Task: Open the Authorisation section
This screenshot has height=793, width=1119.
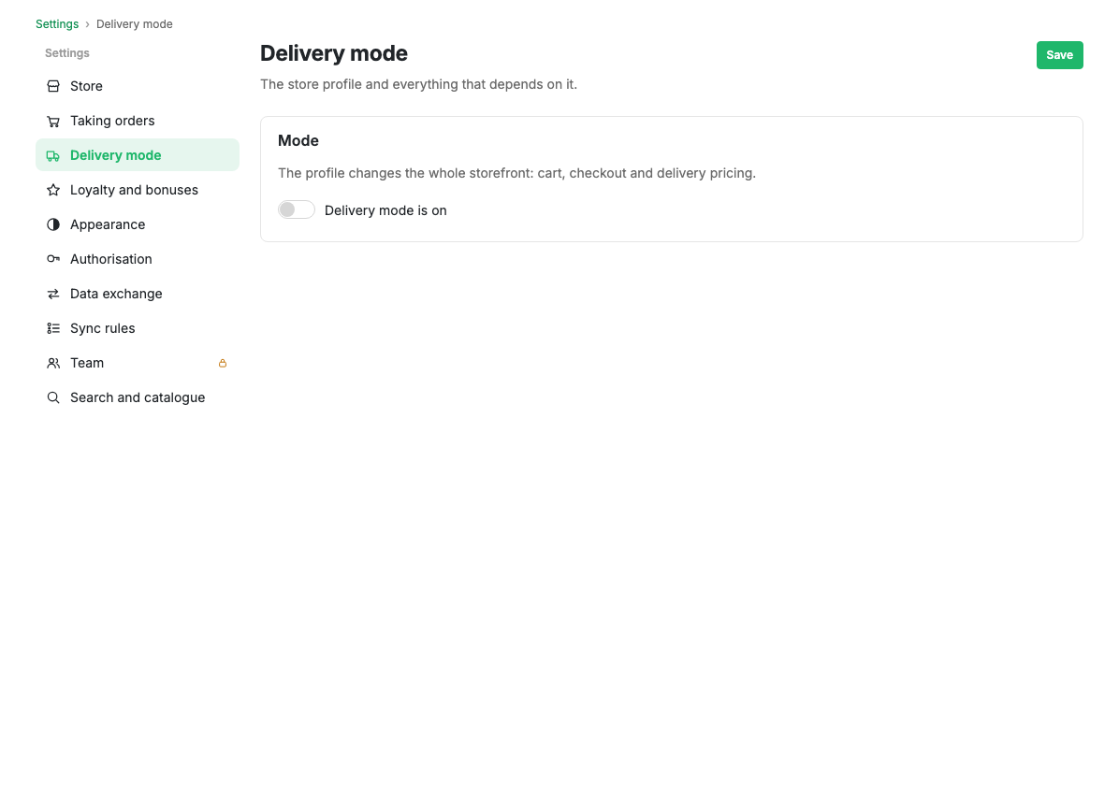Action: tap(137, 260)
